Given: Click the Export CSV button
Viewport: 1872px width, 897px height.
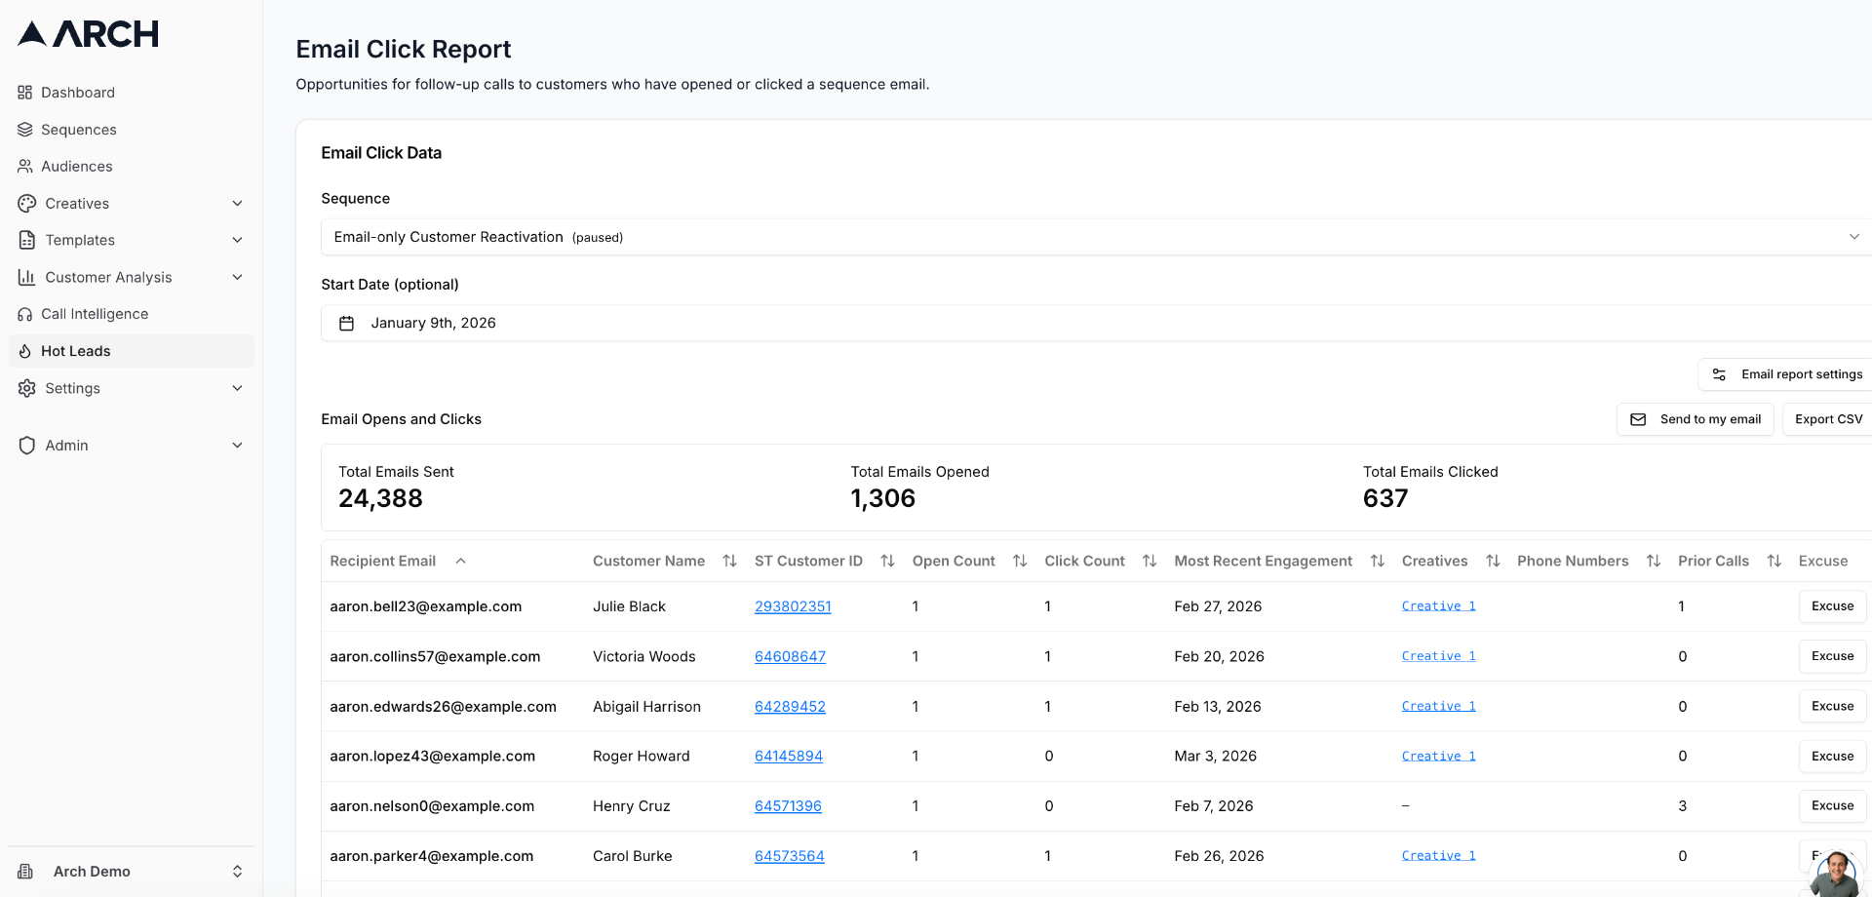Looking at the screenshot, I should 1828,419.
